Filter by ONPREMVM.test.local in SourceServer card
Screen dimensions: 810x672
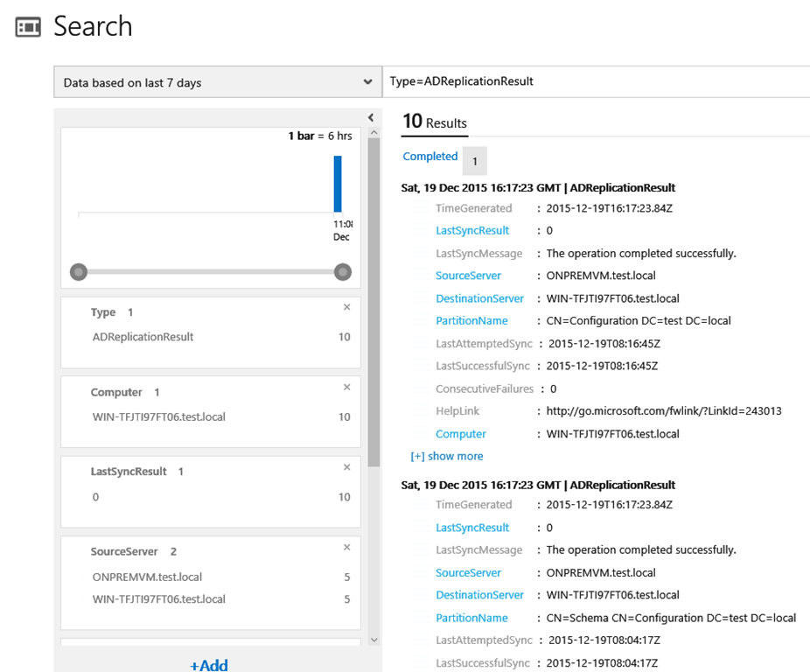pos(147,577)
